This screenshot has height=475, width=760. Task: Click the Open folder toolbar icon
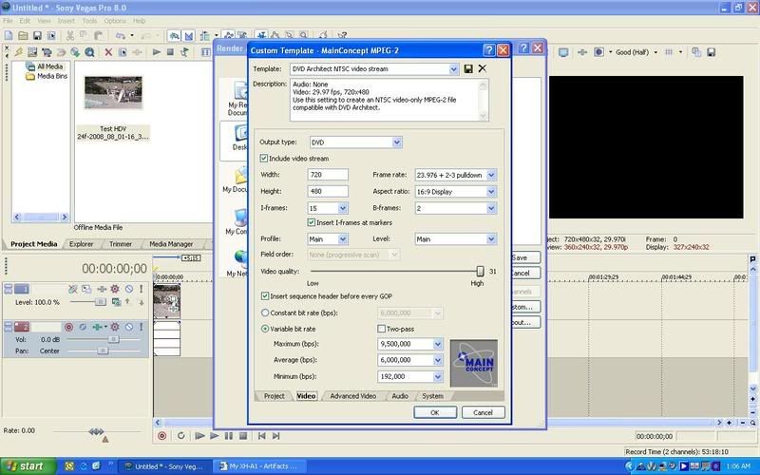coord(23,35)
